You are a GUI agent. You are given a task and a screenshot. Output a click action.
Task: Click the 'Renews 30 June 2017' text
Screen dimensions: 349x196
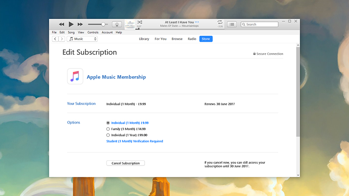coord(219,104)
